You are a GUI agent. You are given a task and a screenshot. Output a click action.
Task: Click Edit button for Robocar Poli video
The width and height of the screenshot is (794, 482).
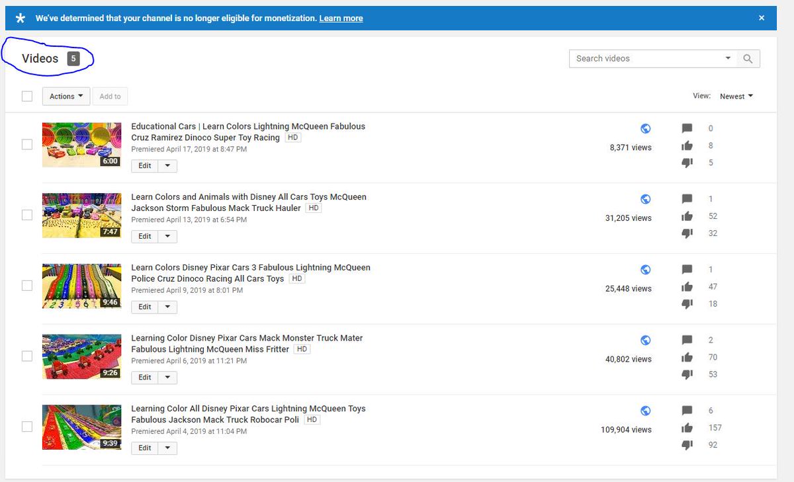(x=145, y=448)
